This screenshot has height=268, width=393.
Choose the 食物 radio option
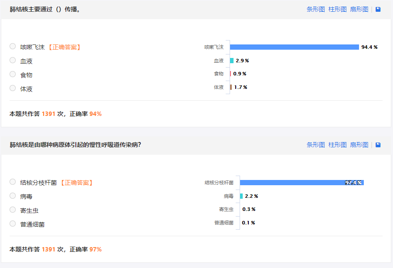pyautogui.click(x=13, y=74)
